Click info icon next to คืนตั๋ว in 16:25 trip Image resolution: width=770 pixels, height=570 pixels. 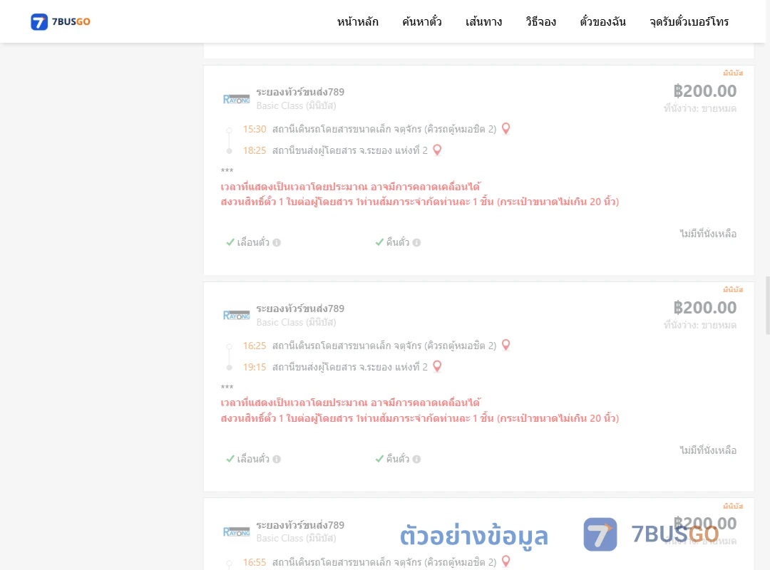(416, 459)
